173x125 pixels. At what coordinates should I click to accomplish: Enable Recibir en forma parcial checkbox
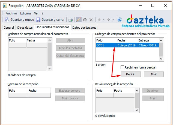click(122, 67)
